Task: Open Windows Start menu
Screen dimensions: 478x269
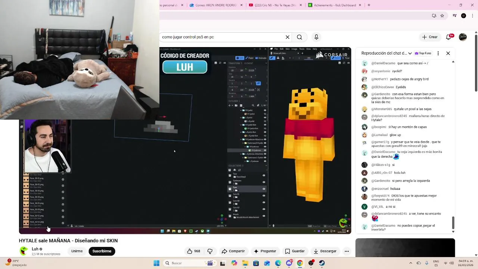Action: [x=156, y=263]
